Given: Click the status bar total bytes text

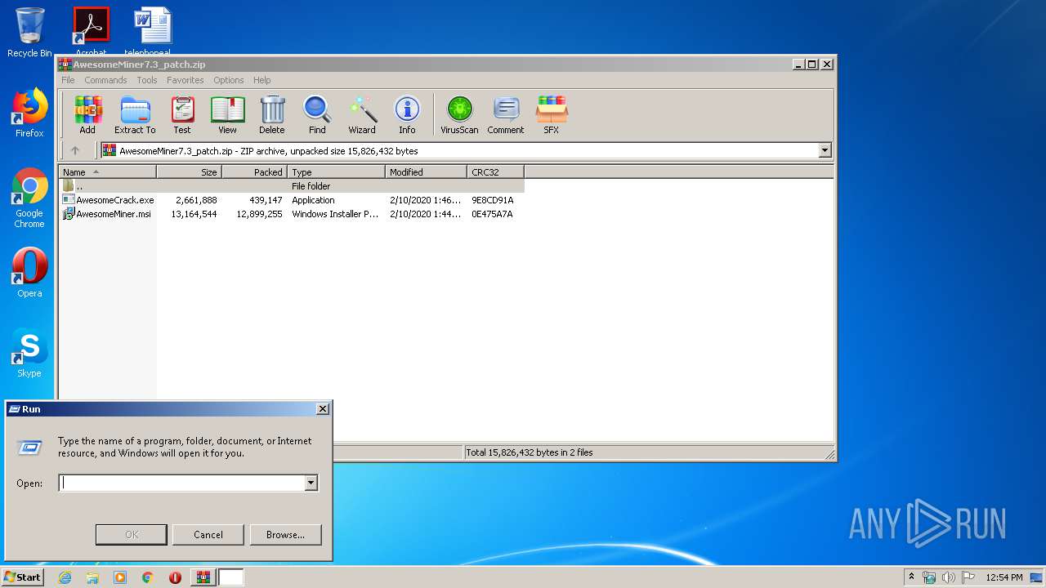Looking at the screenshot, I should (x=530, y=452).
